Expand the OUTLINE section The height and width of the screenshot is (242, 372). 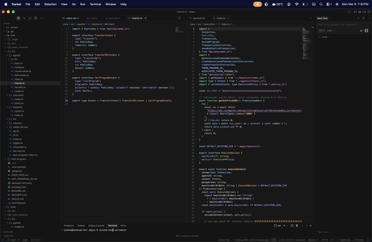(8, 232)
